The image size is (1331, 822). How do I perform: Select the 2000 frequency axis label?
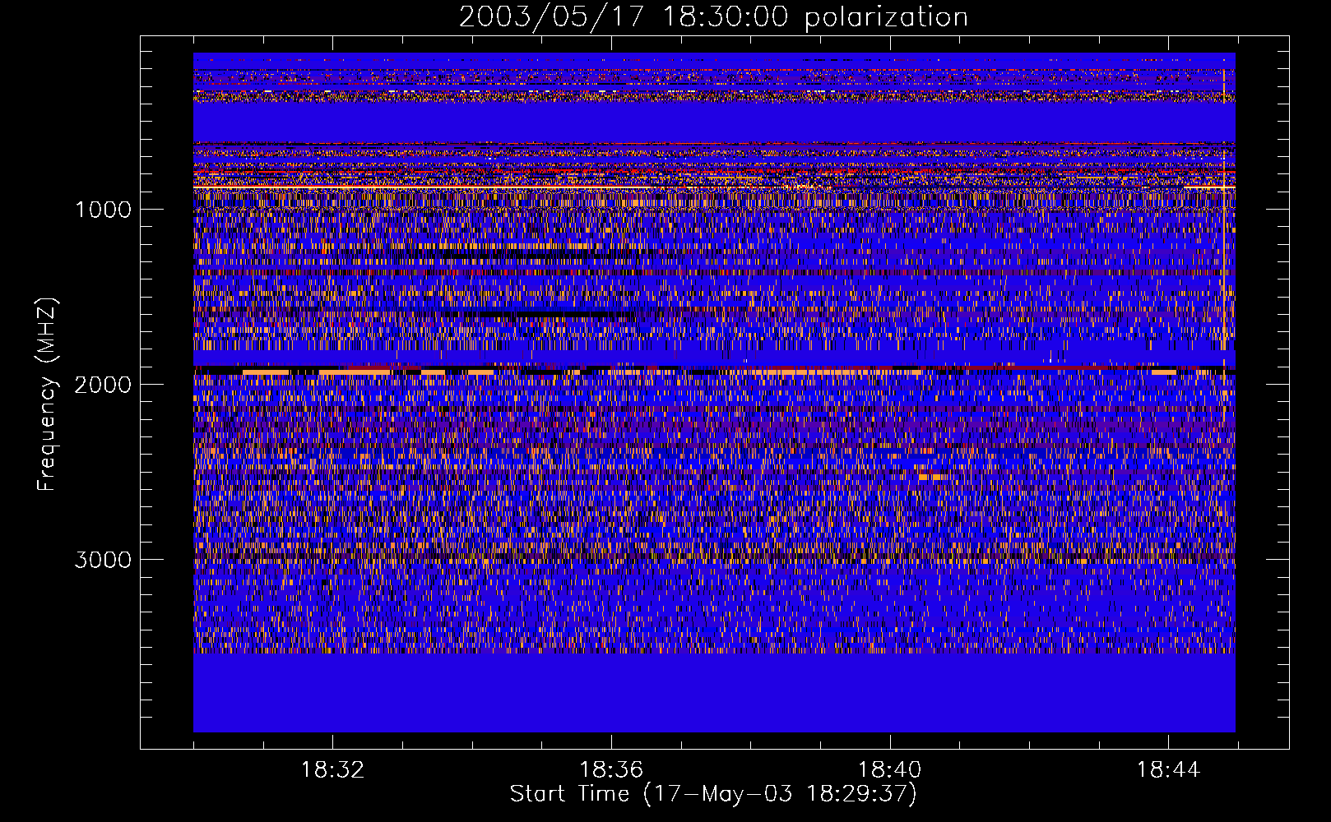tap(103, 385)
